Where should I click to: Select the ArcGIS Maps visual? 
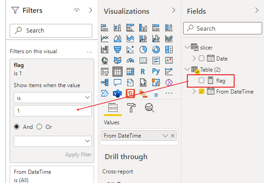(156, 83)
